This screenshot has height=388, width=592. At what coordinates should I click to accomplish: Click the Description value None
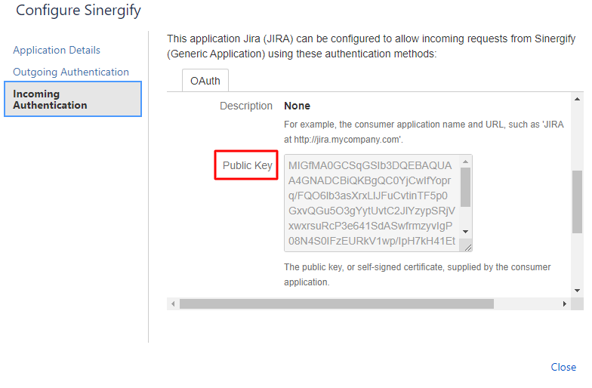(298, 106)
